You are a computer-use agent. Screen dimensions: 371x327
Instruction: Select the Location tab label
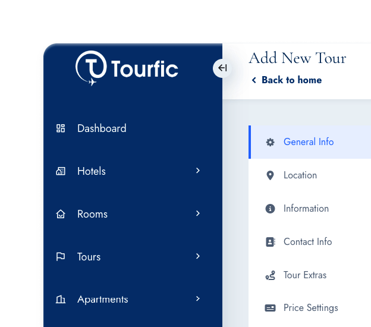tap(300, 175)
